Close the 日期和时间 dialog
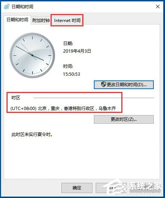The image size is (165, 198). click(158, 6)
